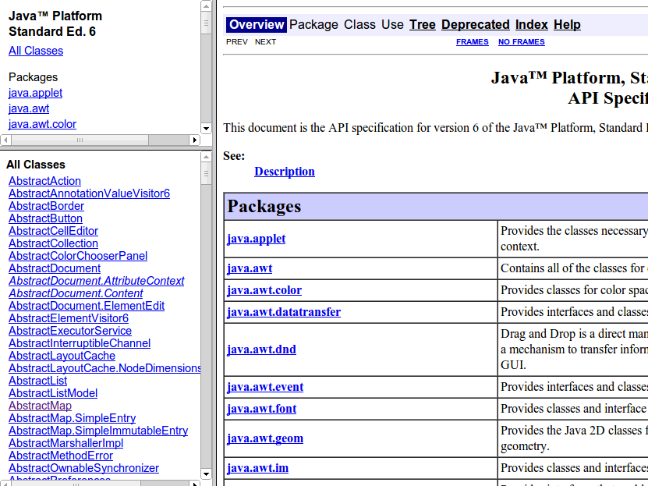This screenshot has height=486, width=648.
Task: Select java.applet in the left packages list
Action: click(x=35, y=93)
